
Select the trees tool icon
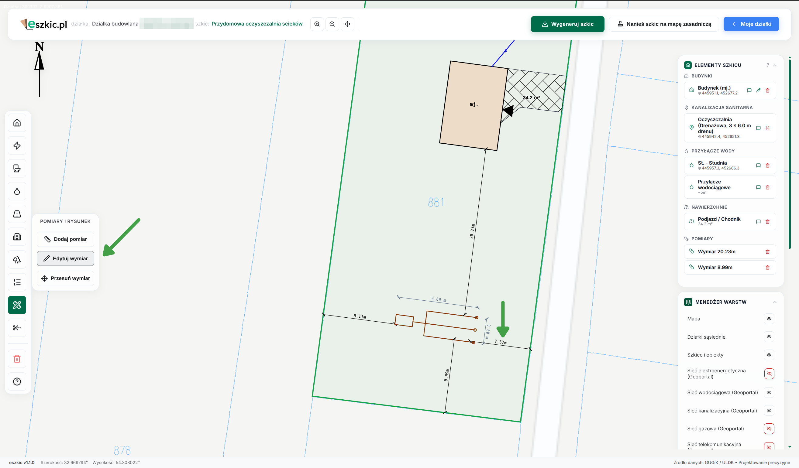click(x=17, y=259)
